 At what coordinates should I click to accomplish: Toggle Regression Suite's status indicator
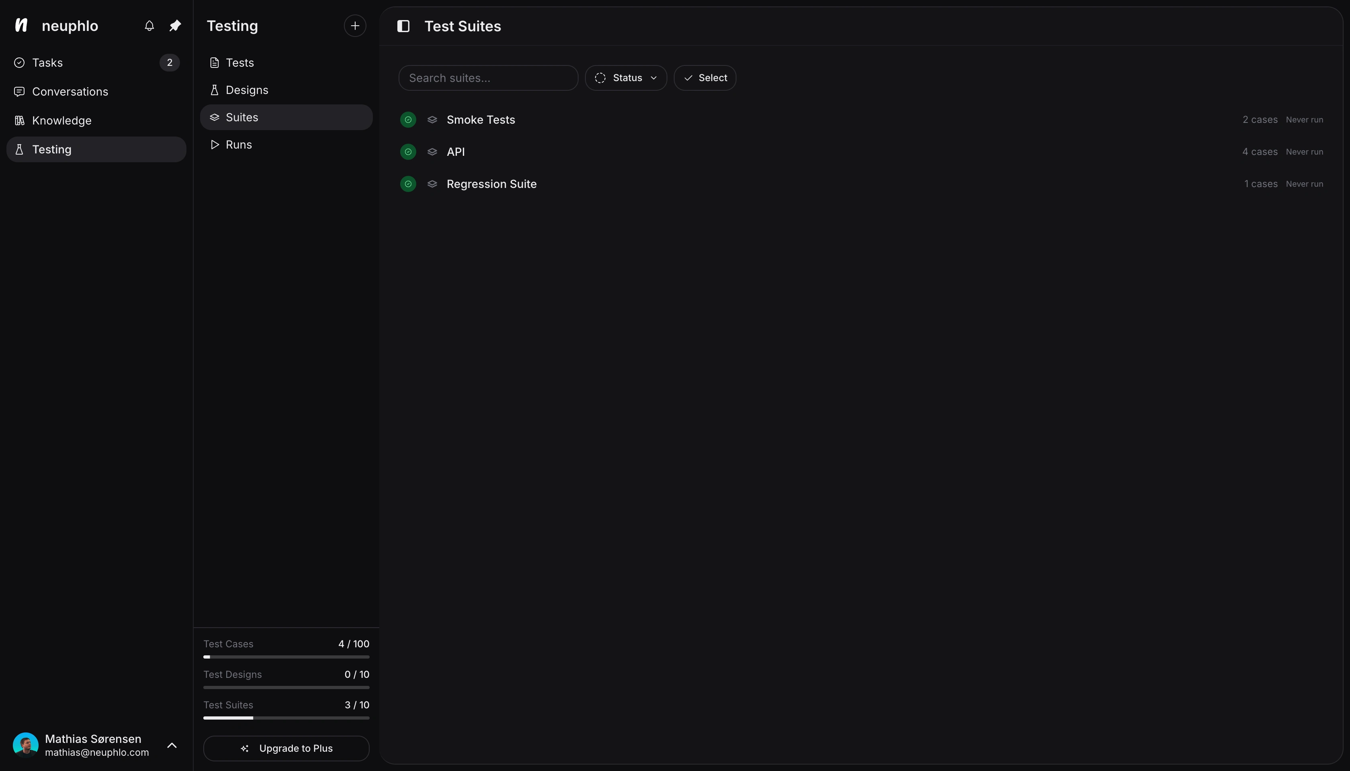[x=408, y=184]
